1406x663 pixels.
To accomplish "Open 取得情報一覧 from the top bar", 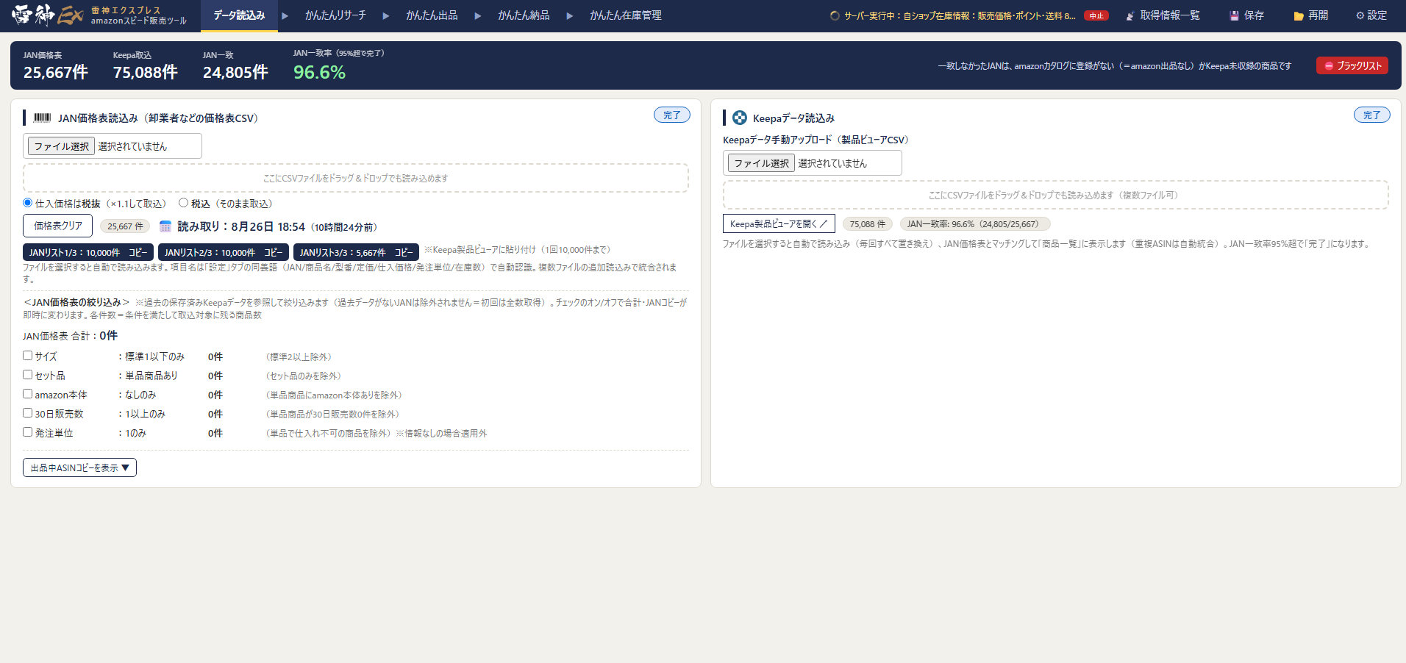I will coord(1163,15).
